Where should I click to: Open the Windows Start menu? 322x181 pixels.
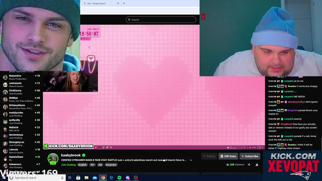click(4, 178)
